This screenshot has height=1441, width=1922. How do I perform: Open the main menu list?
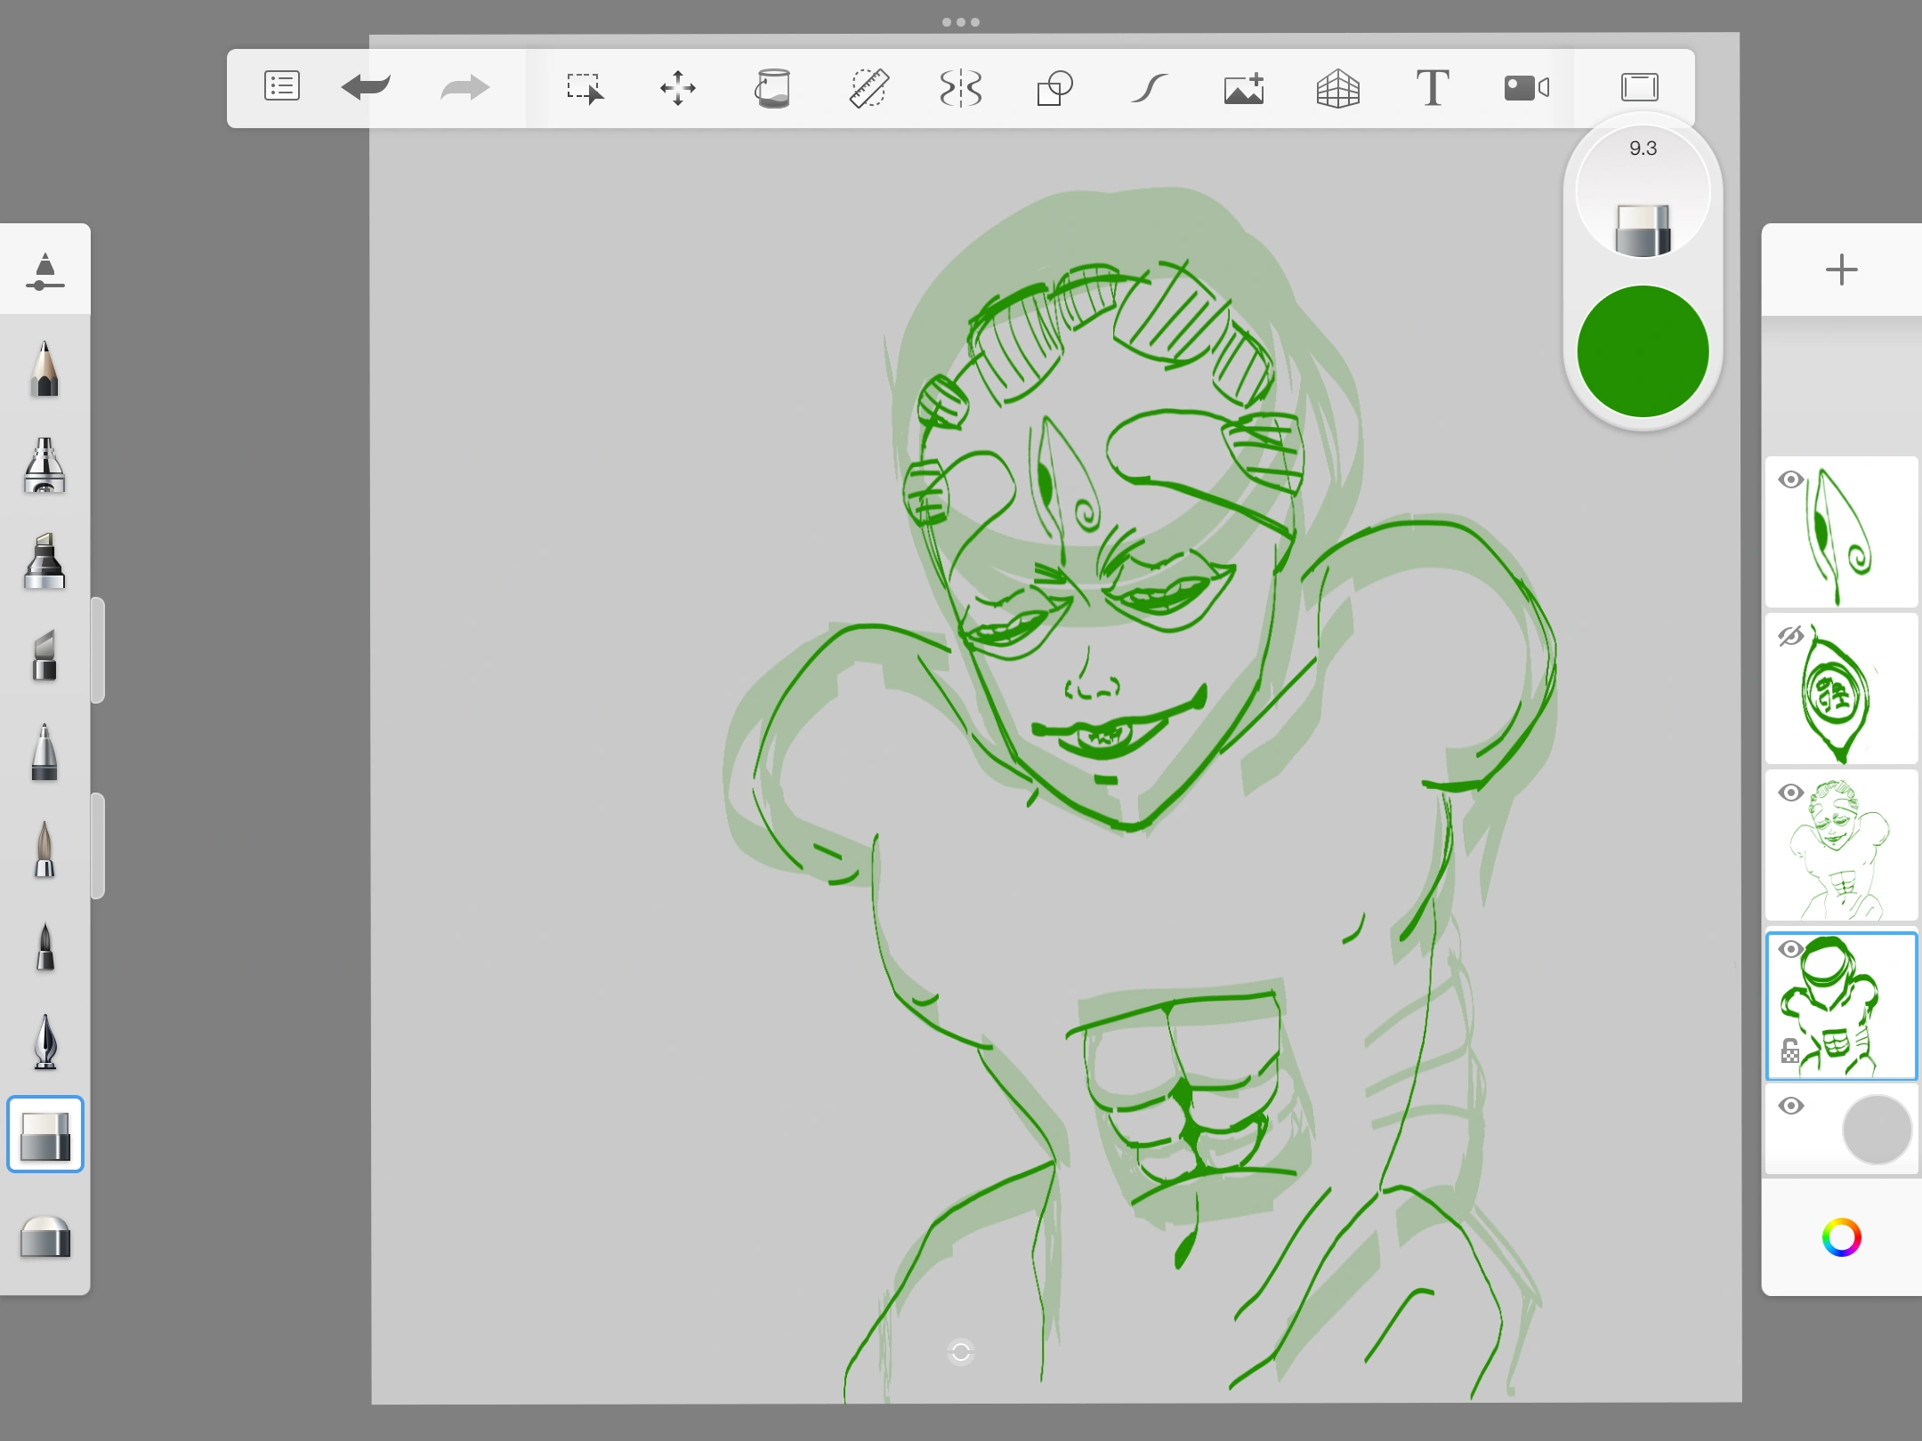click(282, 87)
